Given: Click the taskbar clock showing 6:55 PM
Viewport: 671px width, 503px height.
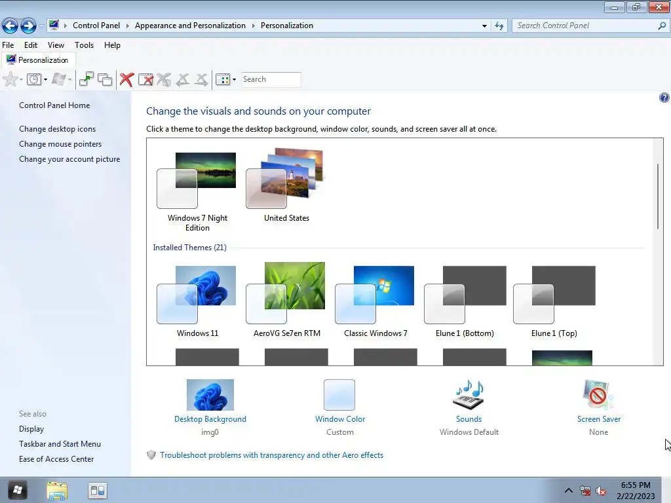Looking at the screenshot, I should [636, 491].
